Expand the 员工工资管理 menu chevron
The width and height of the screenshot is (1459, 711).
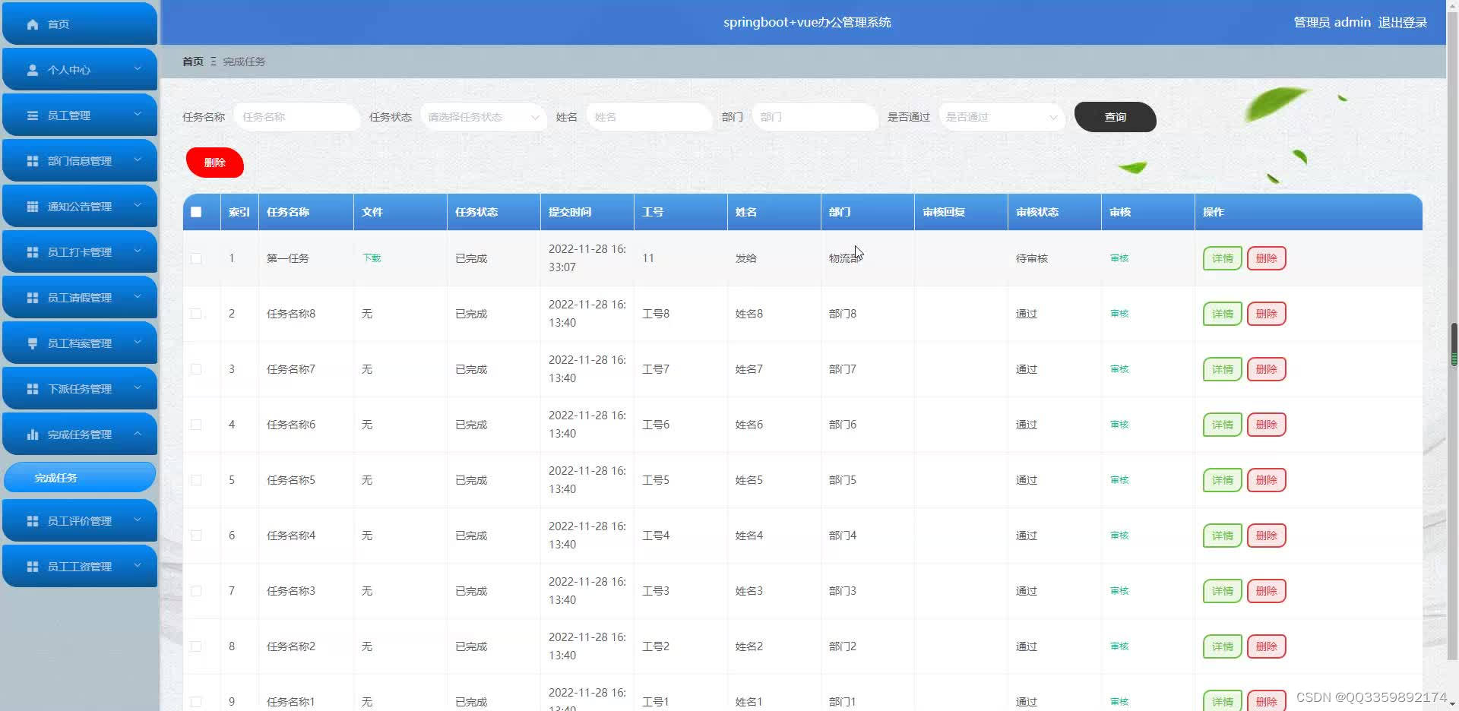[x=138, y=566]
